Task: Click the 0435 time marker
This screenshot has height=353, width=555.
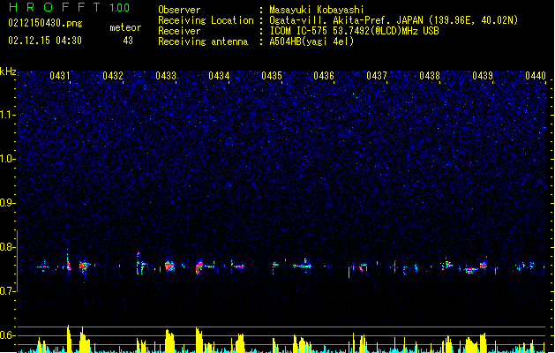Action: [272, 76]
